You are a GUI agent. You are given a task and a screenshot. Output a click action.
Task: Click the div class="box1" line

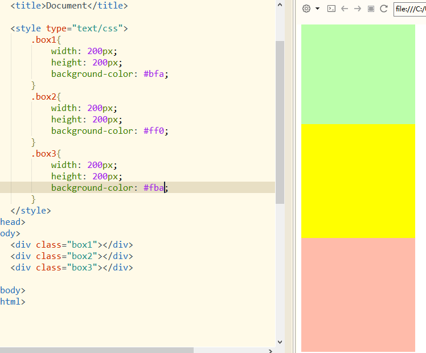tap(72, 245)
